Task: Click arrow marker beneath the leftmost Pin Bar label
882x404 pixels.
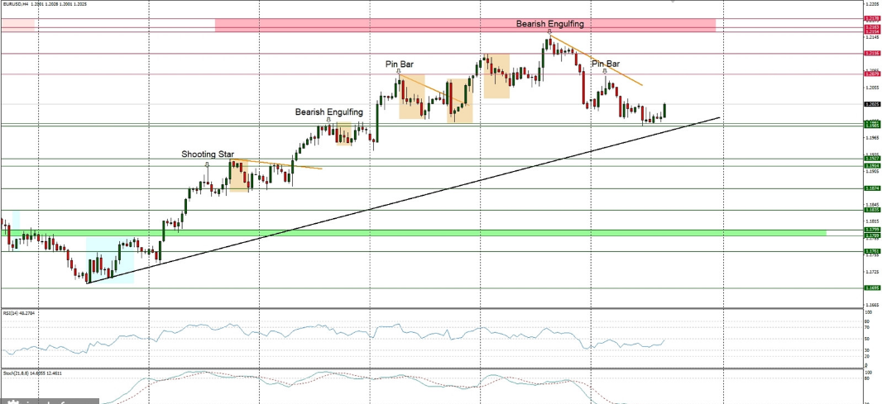Action: 399,72
